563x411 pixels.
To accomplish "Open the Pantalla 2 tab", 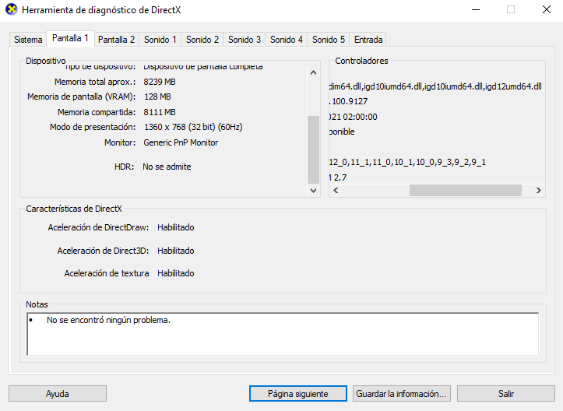I will [x=116, y=40].
